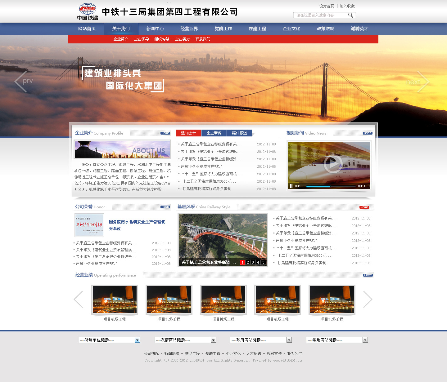
Task: Open MORE in Video News section
Action: [x=368, y=133]
